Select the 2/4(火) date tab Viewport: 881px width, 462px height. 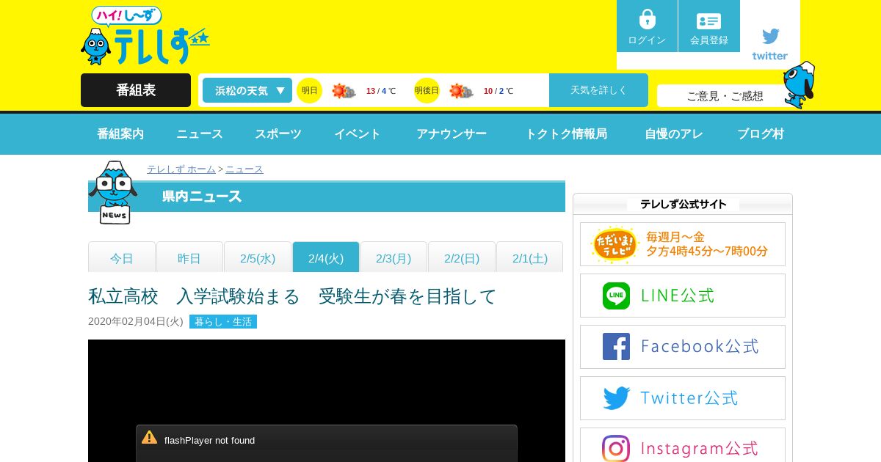326,257
